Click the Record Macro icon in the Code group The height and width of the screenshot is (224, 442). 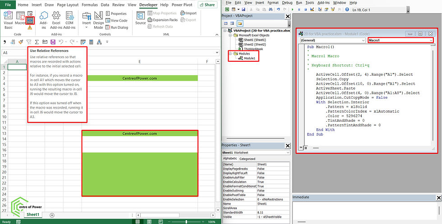(30, 14)
